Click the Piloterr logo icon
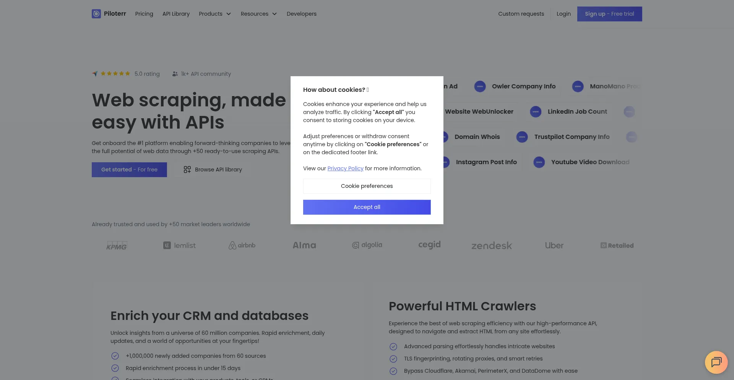 [96, 14]
